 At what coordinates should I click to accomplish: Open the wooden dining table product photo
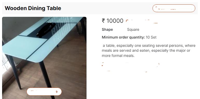coord(44,58)
